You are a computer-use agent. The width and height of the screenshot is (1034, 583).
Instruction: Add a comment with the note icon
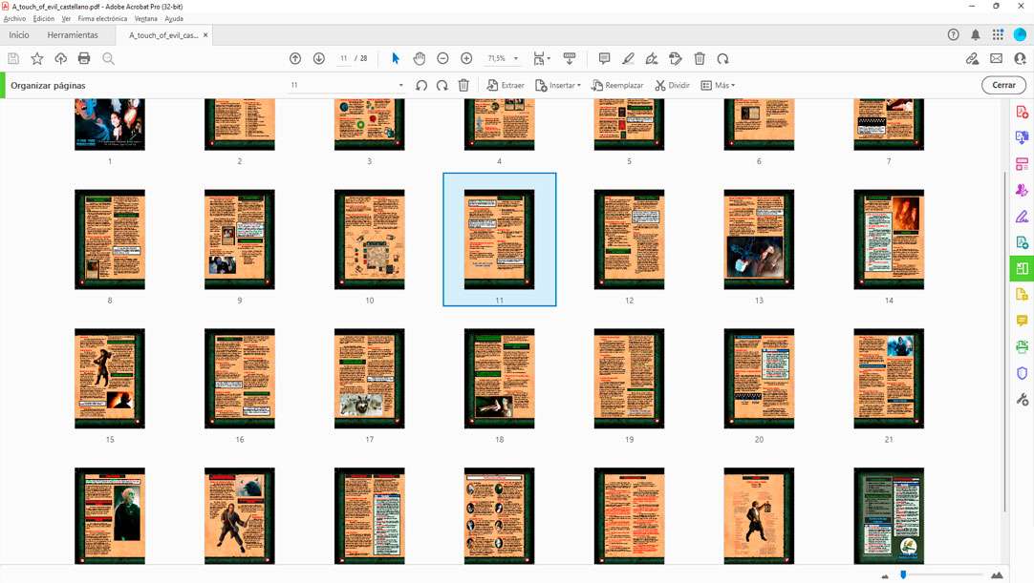coord(604,59)
